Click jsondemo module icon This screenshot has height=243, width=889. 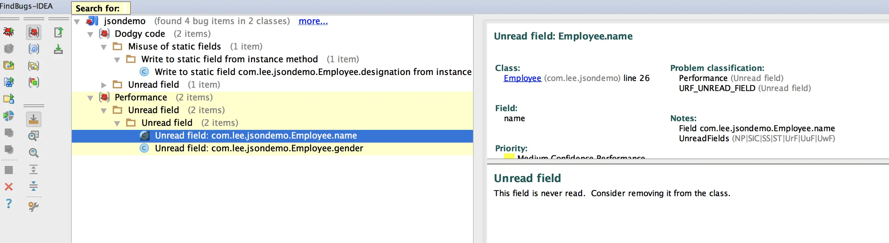pyautogui.click(x=92, y=21)
